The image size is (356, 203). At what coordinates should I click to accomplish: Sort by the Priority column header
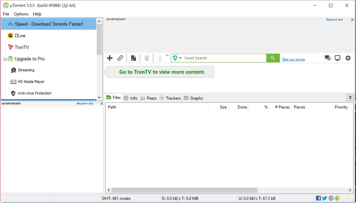[x=343, y=107]
